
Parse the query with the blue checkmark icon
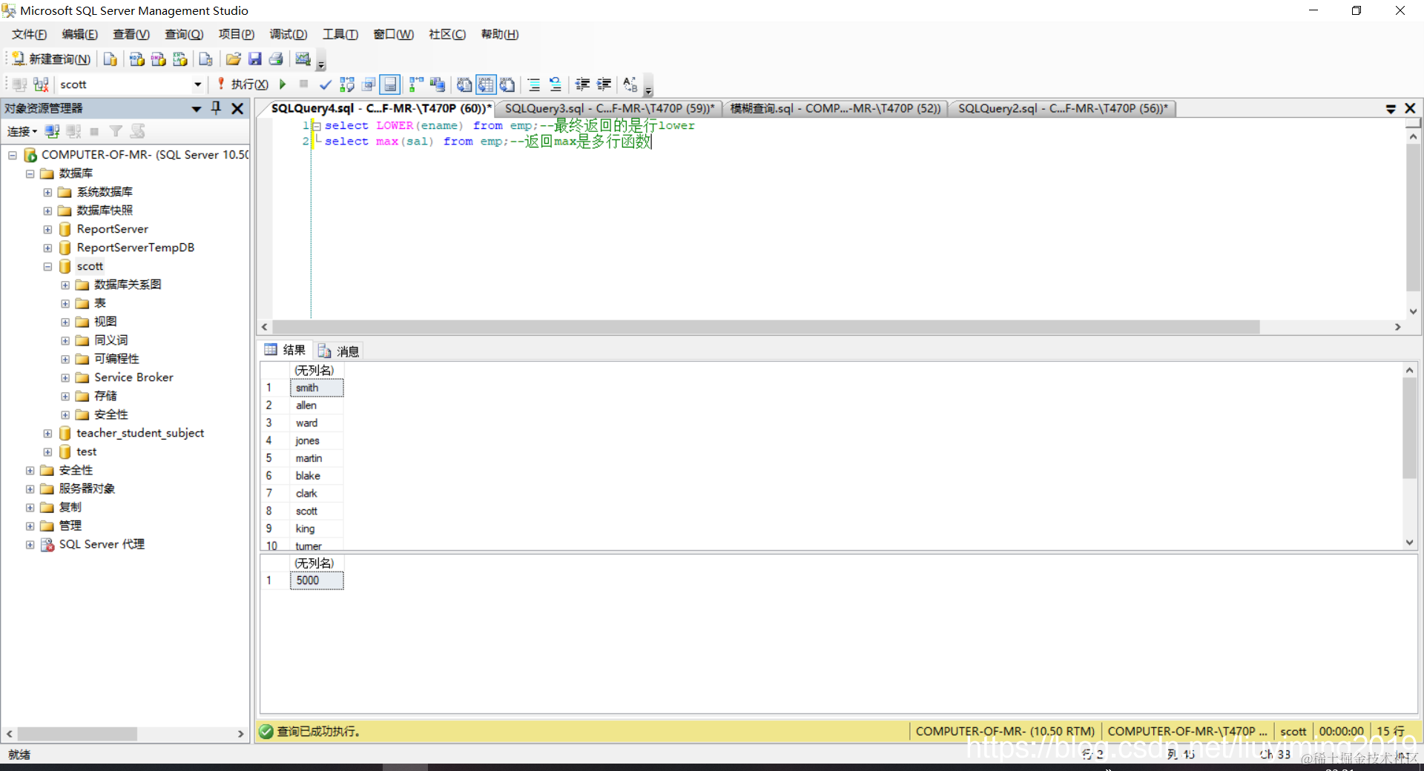[x=325, y=85]
